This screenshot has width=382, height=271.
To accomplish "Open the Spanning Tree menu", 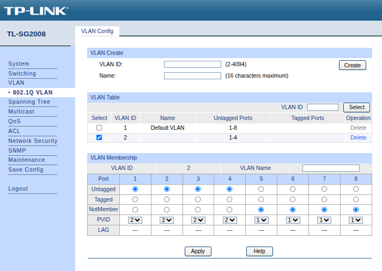I will tap(29, 102).
